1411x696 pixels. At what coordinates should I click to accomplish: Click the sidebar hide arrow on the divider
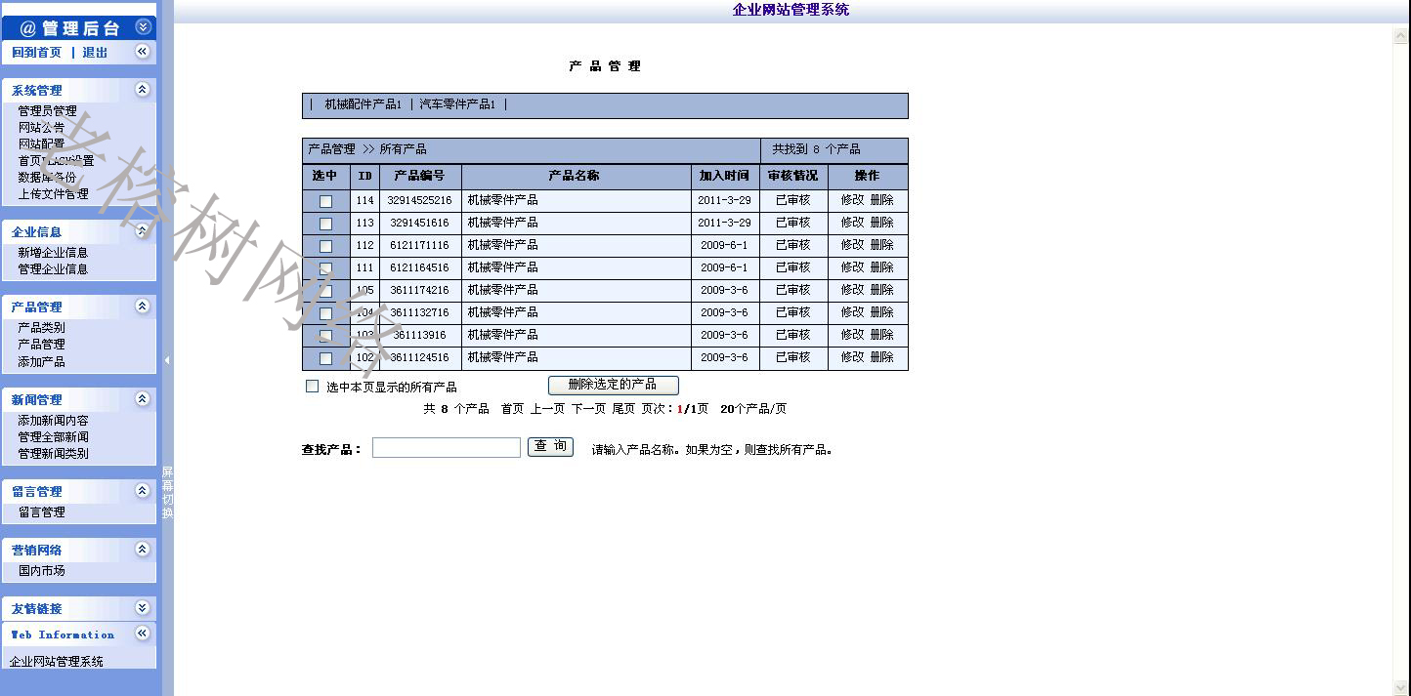(x=167, y=360)
